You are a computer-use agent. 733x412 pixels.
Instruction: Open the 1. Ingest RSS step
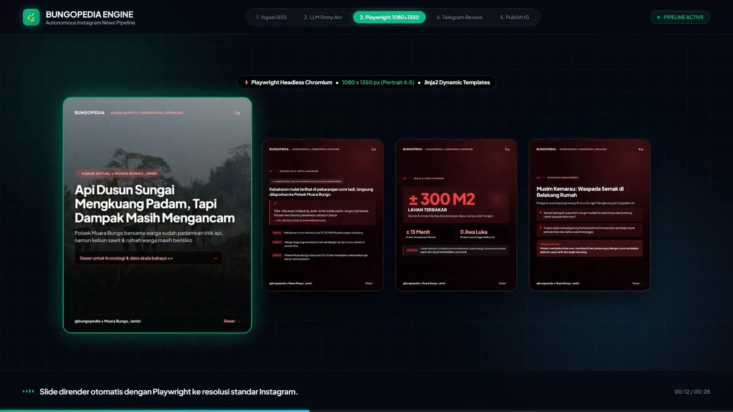[x=271, y=17]
